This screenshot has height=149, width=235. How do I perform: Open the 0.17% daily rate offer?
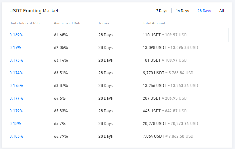click(x=15, y=48)
